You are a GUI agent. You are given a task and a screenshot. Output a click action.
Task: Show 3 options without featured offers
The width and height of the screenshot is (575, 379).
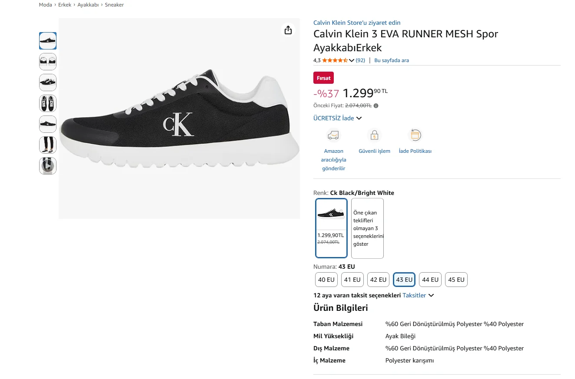tap(367, 228)
